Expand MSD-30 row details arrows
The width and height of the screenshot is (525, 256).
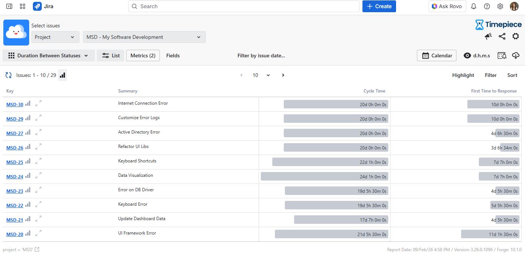coord(38,104)
